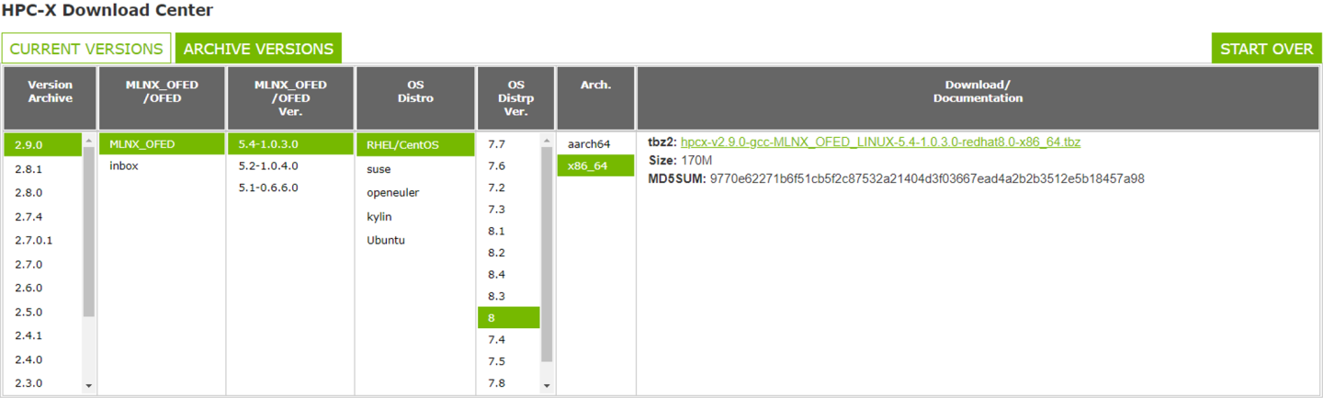Switch to the Current Versions tab
The height and width of the screenshot is (398, 1323).
tap(86, 49)
